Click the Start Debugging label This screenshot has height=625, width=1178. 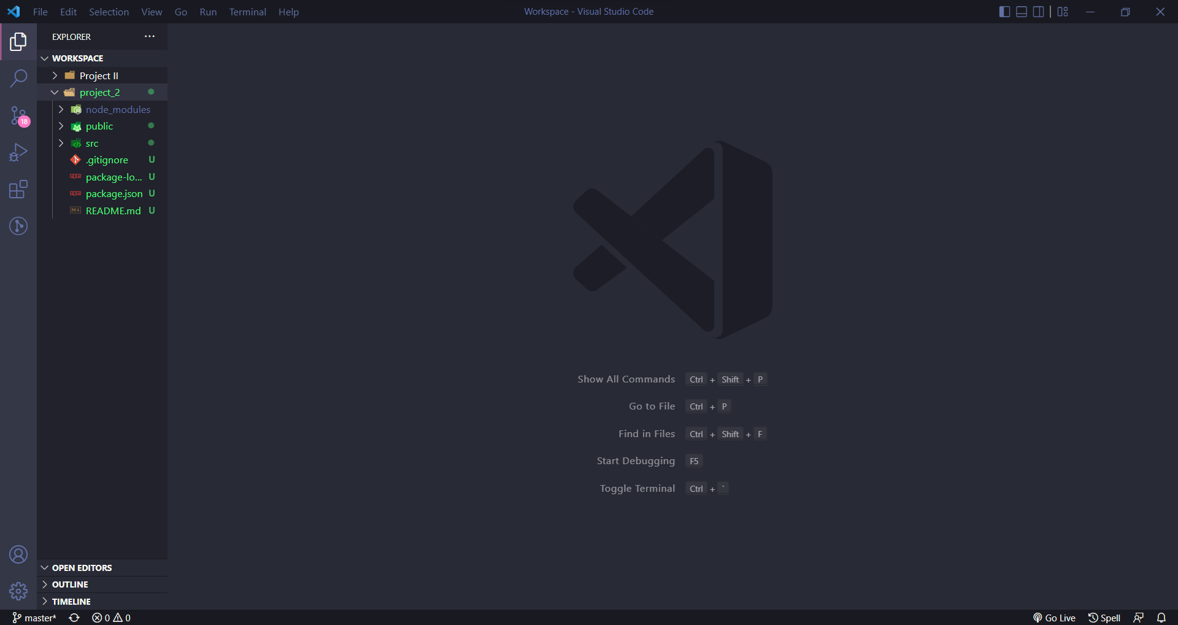tap(636, 461)
